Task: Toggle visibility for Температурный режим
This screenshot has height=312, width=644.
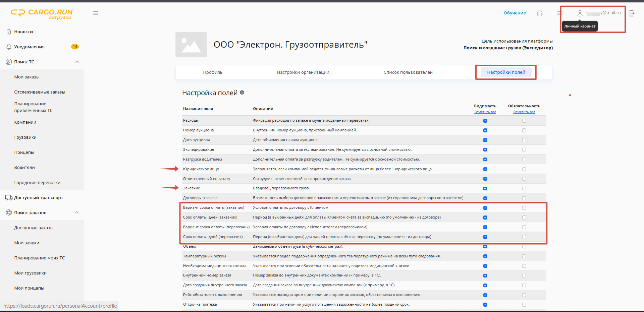Action: tap(485, 256)
